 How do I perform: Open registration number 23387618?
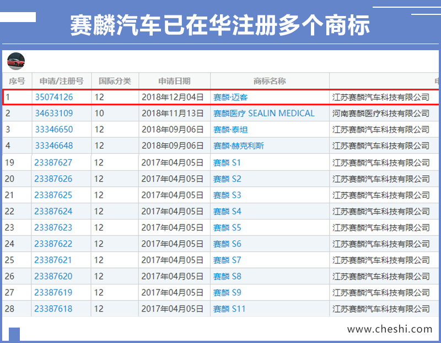53,309
